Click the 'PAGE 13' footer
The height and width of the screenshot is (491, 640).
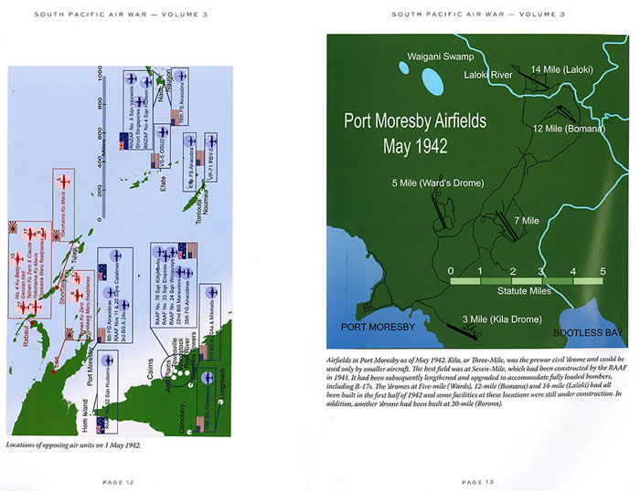tap(477, 482)
